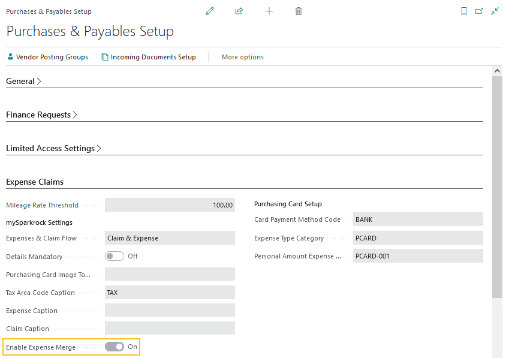Click the Mileage Rate Threshold field
Image resolution: width=509 pixels, height=358 pixels.
tap(170, 204)
